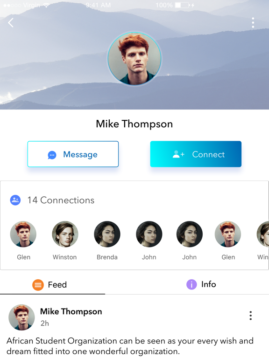Image resolution: width=269 pixels, height=358 pixels.
Task: Connect with Mike Thompson
Action: pyautogui.click(x=196, y=154)
